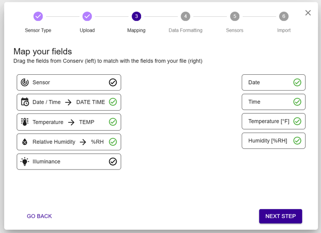Click the GO BACK link
Image resolution: width=321 pixels, height=233 pixels.
click(x=39, y=216)
